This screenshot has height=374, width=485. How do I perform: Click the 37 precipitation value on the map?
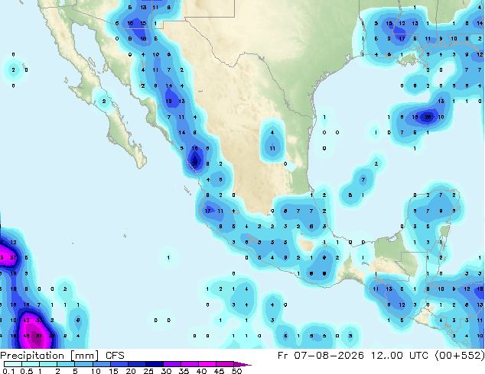point(13,258)
